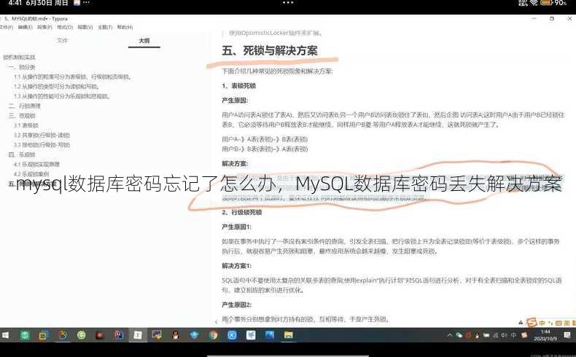Select the Typora T icon in the taskbar
This screenshot has width=576, height=357.
[x=138, y=335]
